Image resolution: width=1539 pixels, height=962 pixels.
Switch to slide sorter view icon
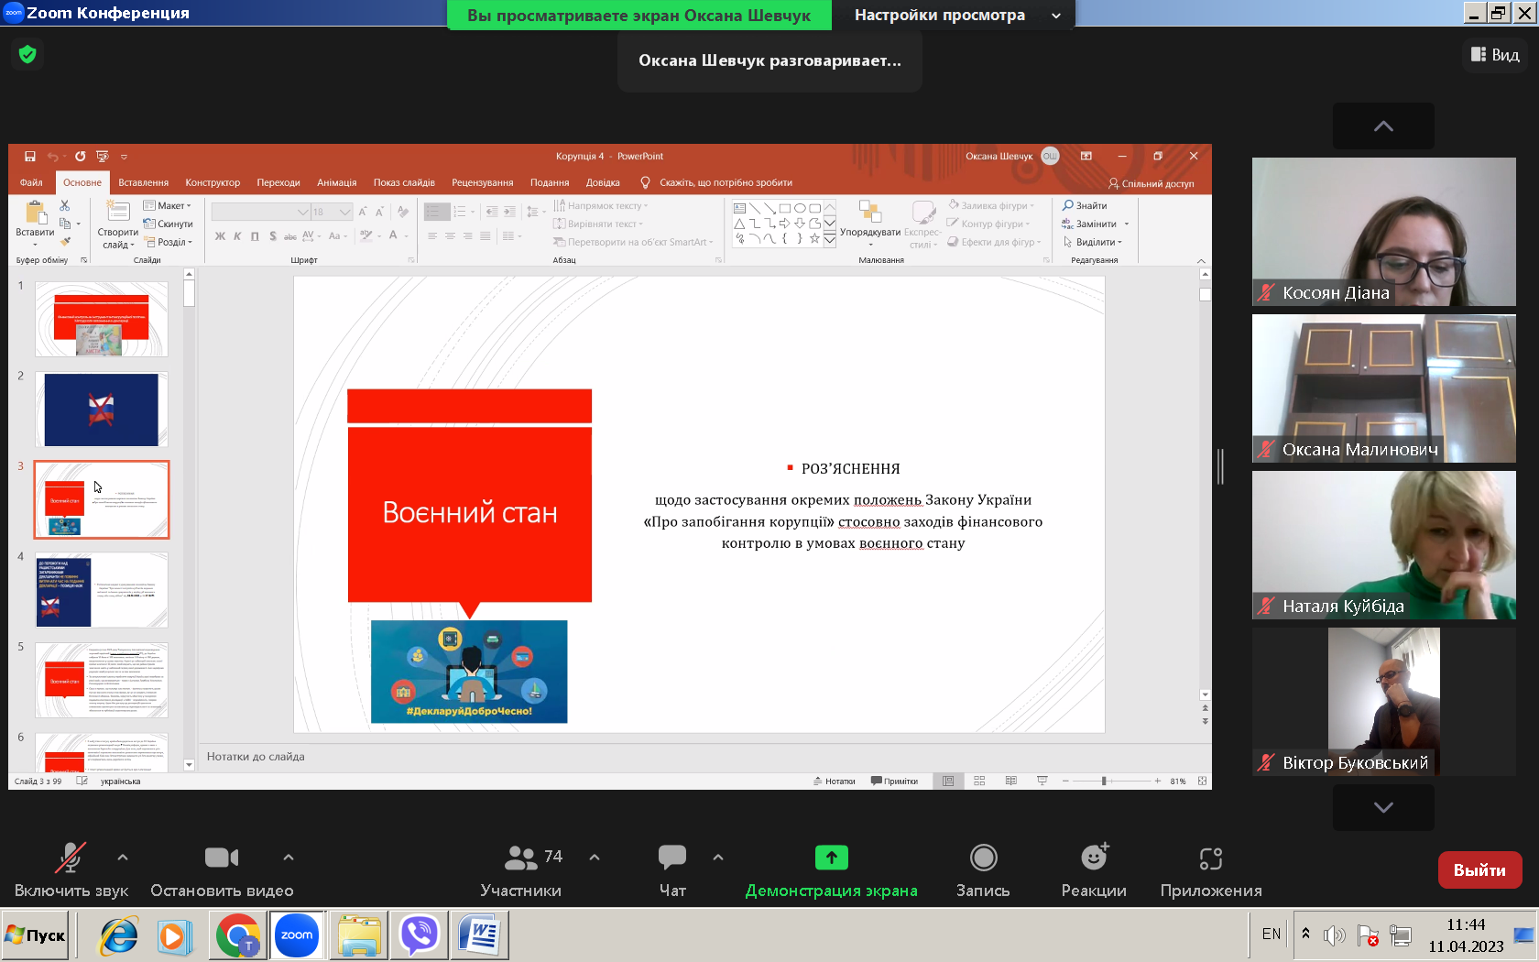click(979, 782)
